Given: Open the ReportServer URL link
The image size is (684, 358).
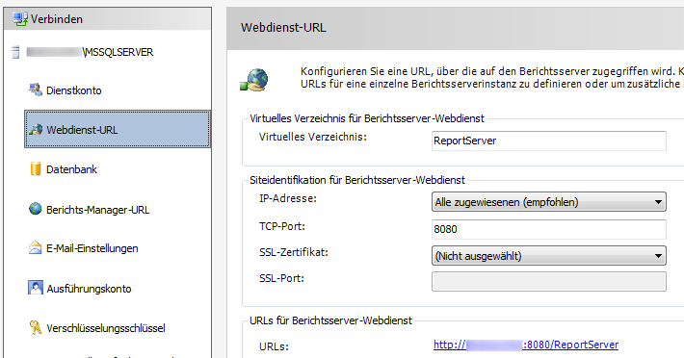Looking at the screenshot, I should pyautogui.click(x=526, y=345).
